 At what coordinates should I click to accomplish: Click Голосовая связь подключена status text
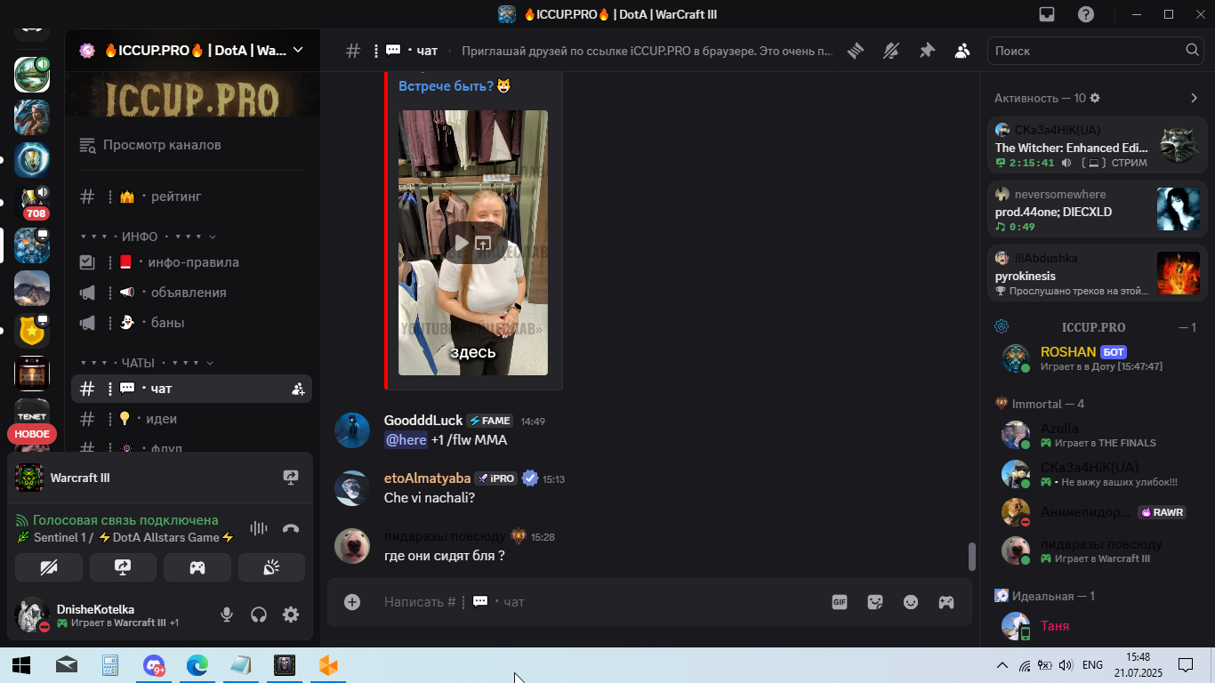click(x=125, y=520)
